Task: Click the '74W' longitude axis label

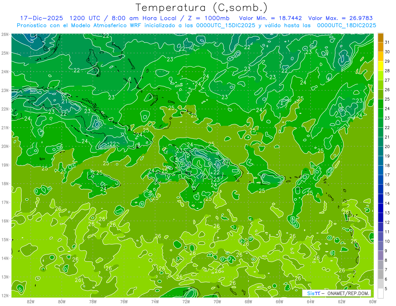Action: point(155,301)
